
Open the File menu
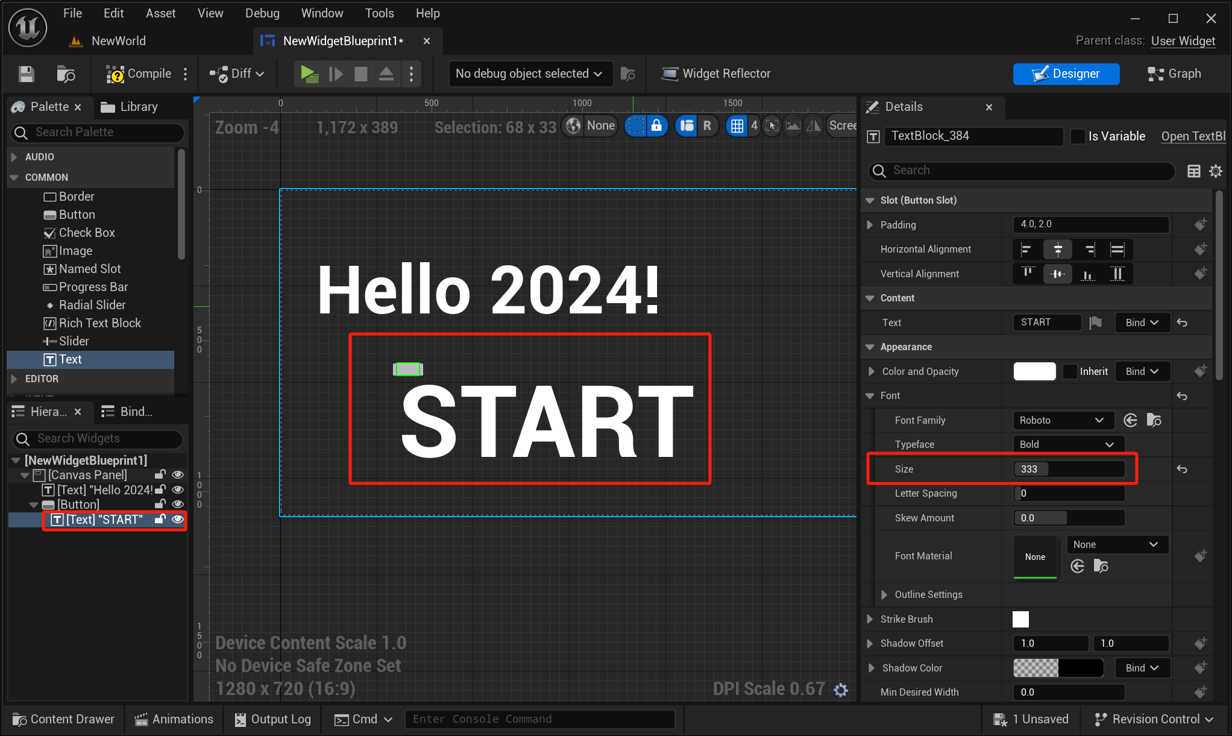point(72,13)
